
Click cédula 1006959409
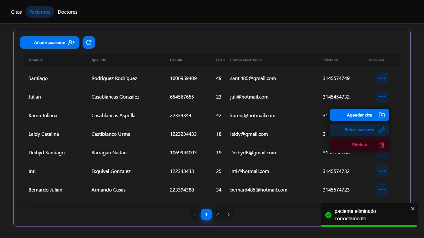point(183,78)
